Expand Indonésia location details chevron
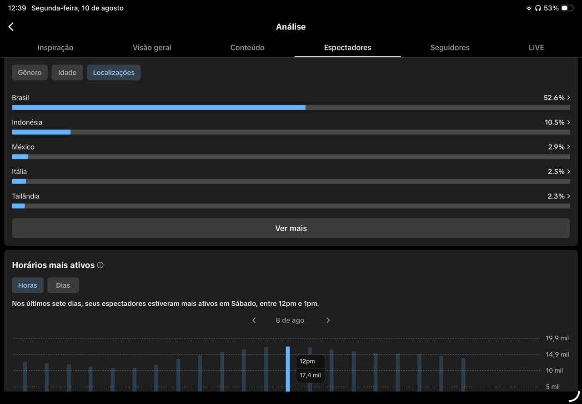This screenshot has width=582, height=404. pos(568,122)
